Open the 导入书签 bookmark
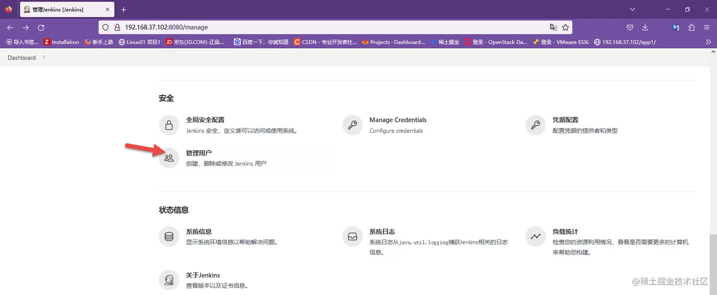This screenshot has width=717, height=295. pyautogui.click(x=22, y=42)
